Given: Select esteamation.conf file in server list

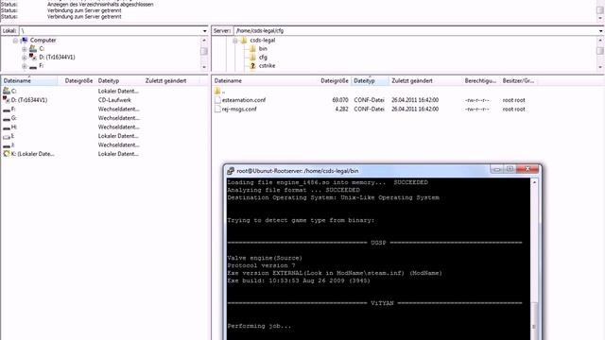Looking at the screenshot, I should (x=240, y=100).
